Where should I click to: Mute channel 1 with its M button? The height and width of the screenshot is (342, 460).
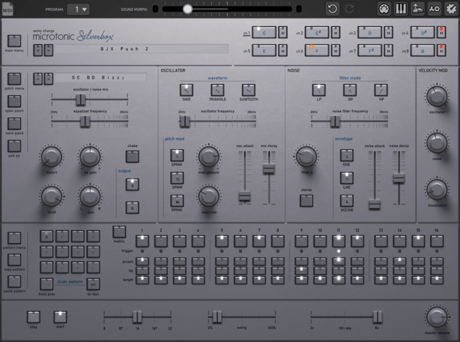click(x=282, y=32)
